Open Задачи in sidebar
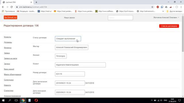Viewport: 184px width, 103px height. tap(7, 64)
